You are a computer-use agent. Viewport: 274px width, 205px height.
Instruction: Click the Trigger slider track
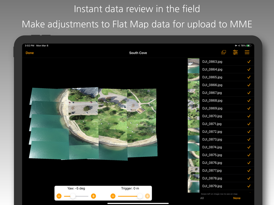[130, 196]
